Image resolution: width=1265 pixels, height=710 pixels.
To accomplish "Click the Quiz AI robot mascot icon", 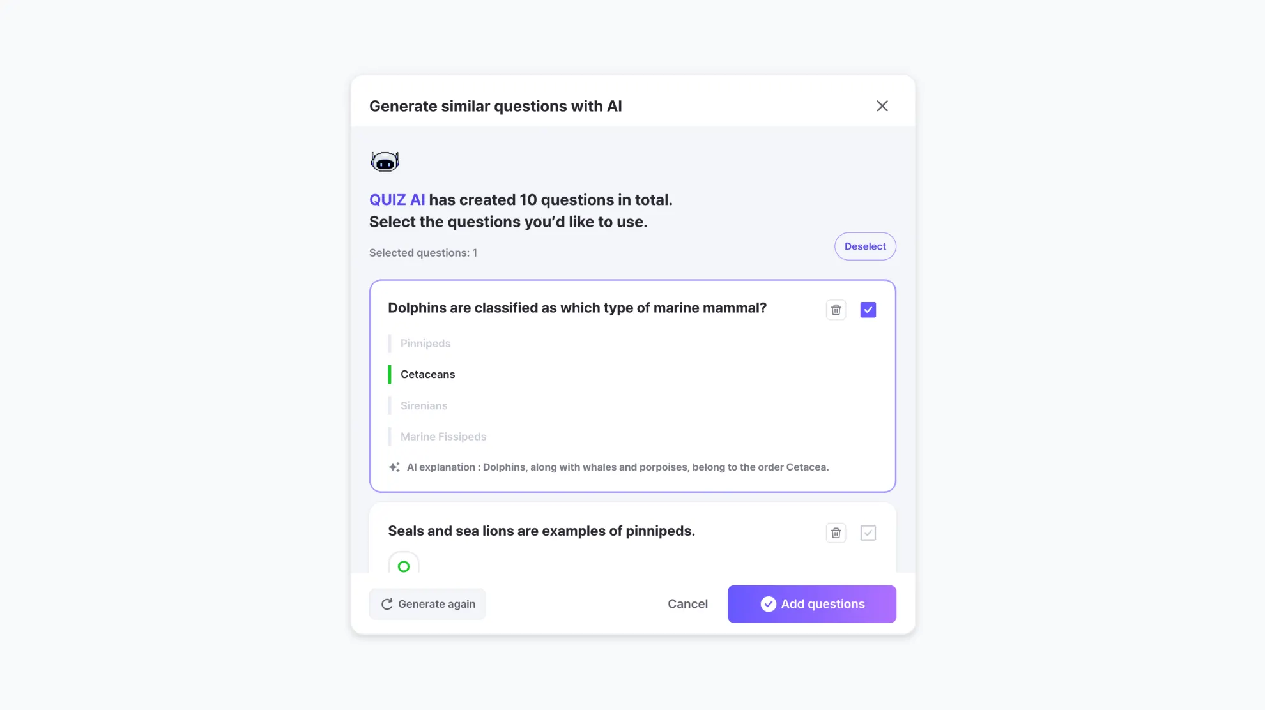I will coord(385,162).
